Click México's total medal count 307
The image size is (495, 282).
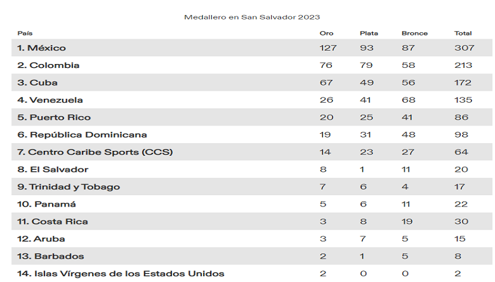463,48
